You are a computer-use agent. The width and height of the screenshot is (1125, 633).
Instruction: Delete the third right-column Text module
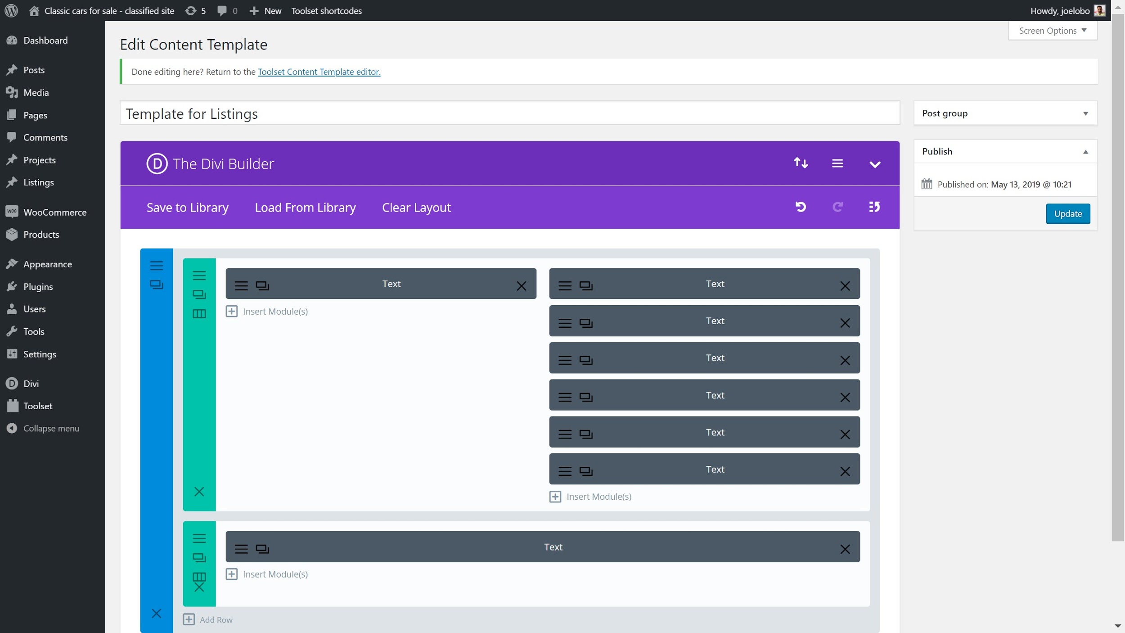(845, 360)
